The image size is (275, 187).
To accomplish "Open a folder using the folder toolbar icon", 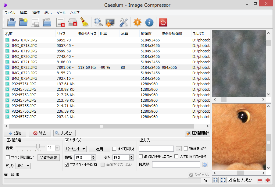I will tap(23, 22).
